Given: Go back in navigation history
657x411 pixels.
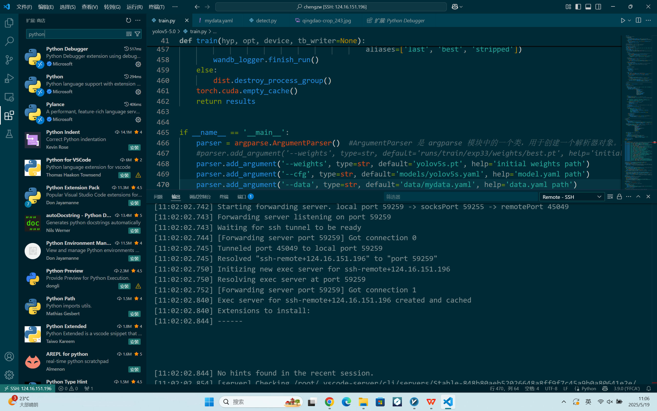Looking at the screenshot, I should point(197,7).
